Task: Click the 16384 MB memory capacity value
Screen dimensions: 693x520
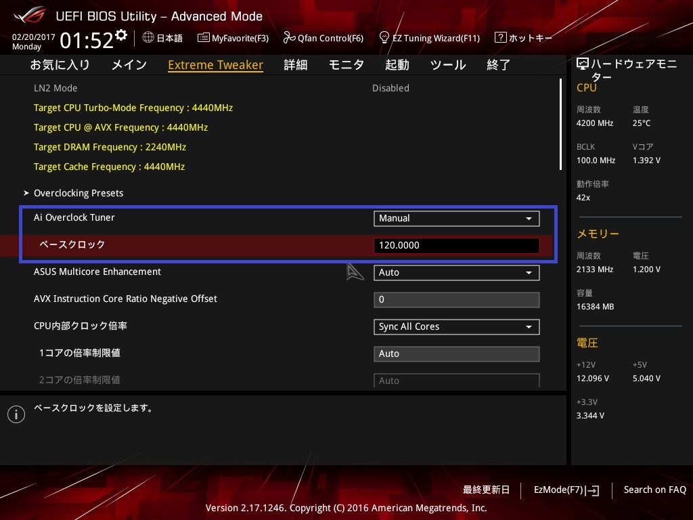Action: pos(596,307)
